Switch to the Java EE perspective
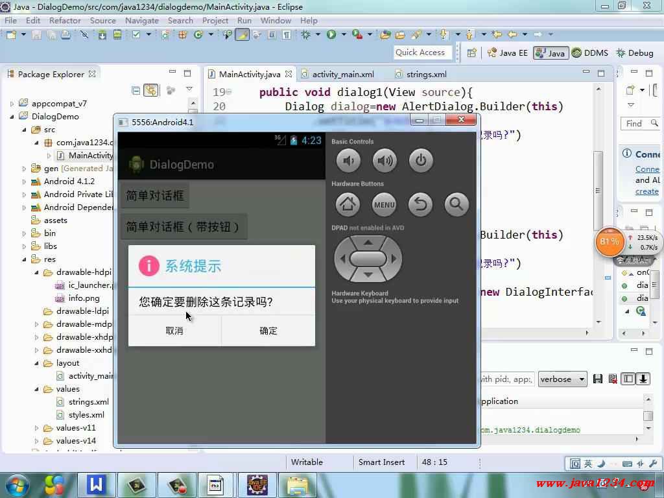Viewport: 664px width, 498px height. pyautogui.click(x=507, y=53)
